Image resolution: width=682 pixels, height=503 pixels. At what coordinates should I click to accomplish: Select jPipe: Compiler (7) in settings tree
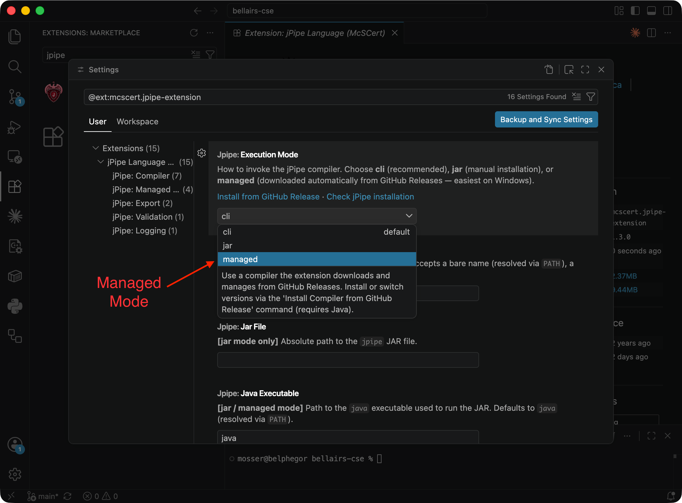point(147,176)
